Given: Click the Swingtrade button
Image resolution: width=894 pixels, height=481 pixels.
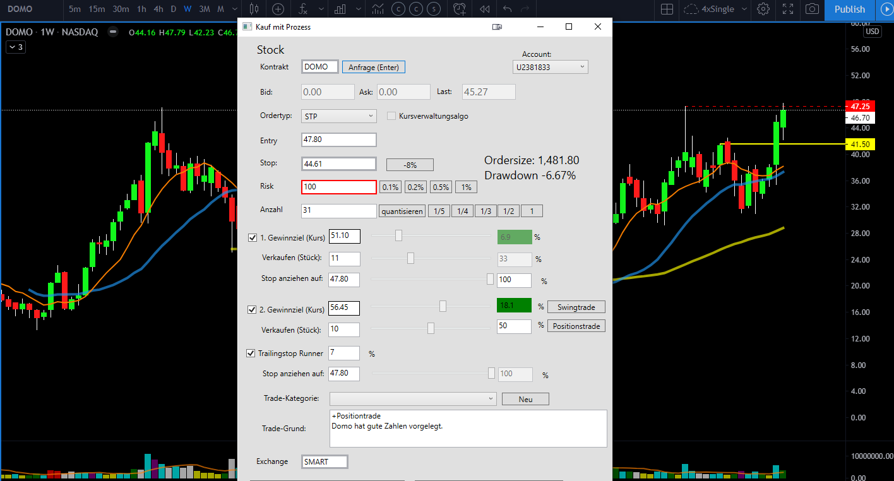Looking at the screenshot, I should point(576,307).
